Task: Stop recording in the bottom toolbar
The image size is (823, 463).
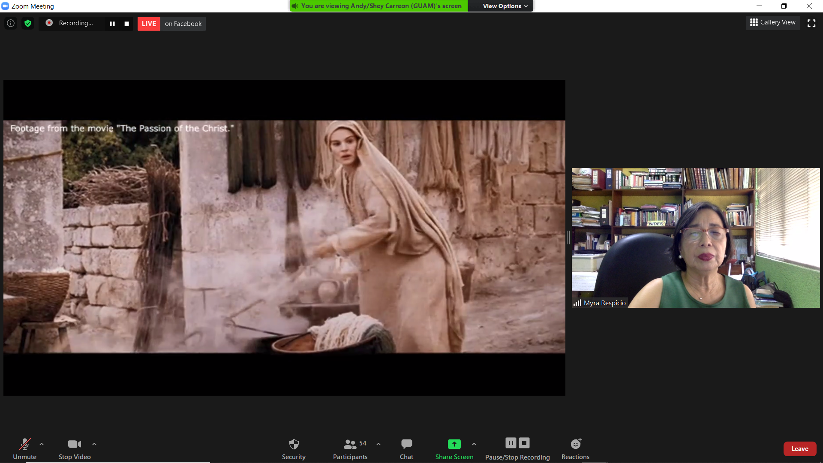Action: 524,443
